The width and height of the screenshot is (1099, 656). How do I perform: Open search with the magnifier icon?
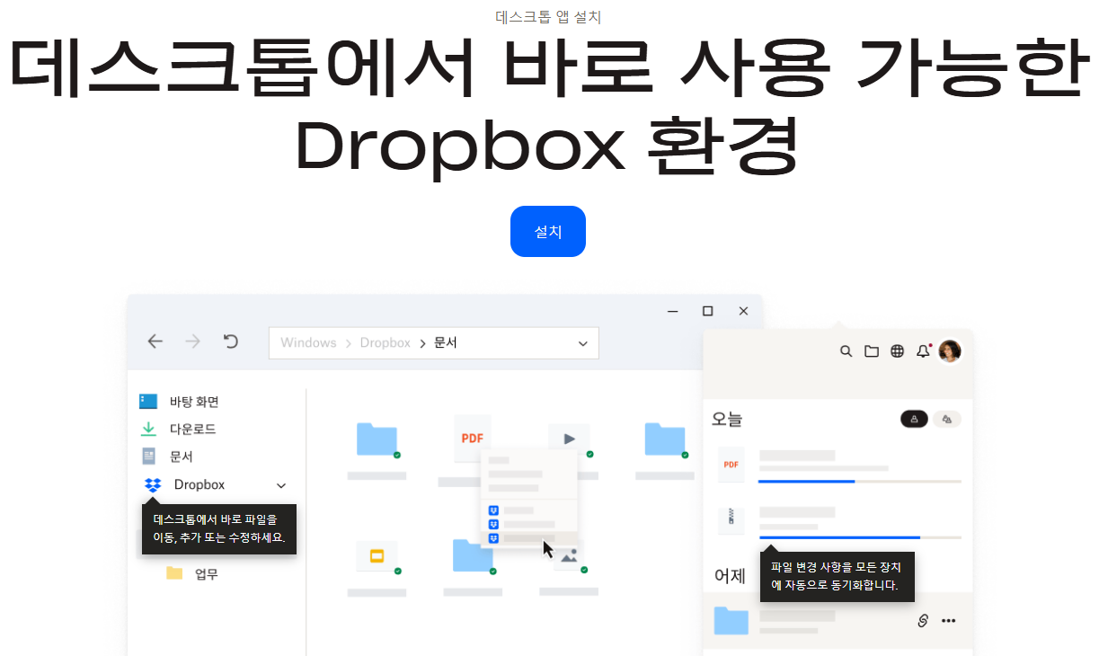pos(846,351)
